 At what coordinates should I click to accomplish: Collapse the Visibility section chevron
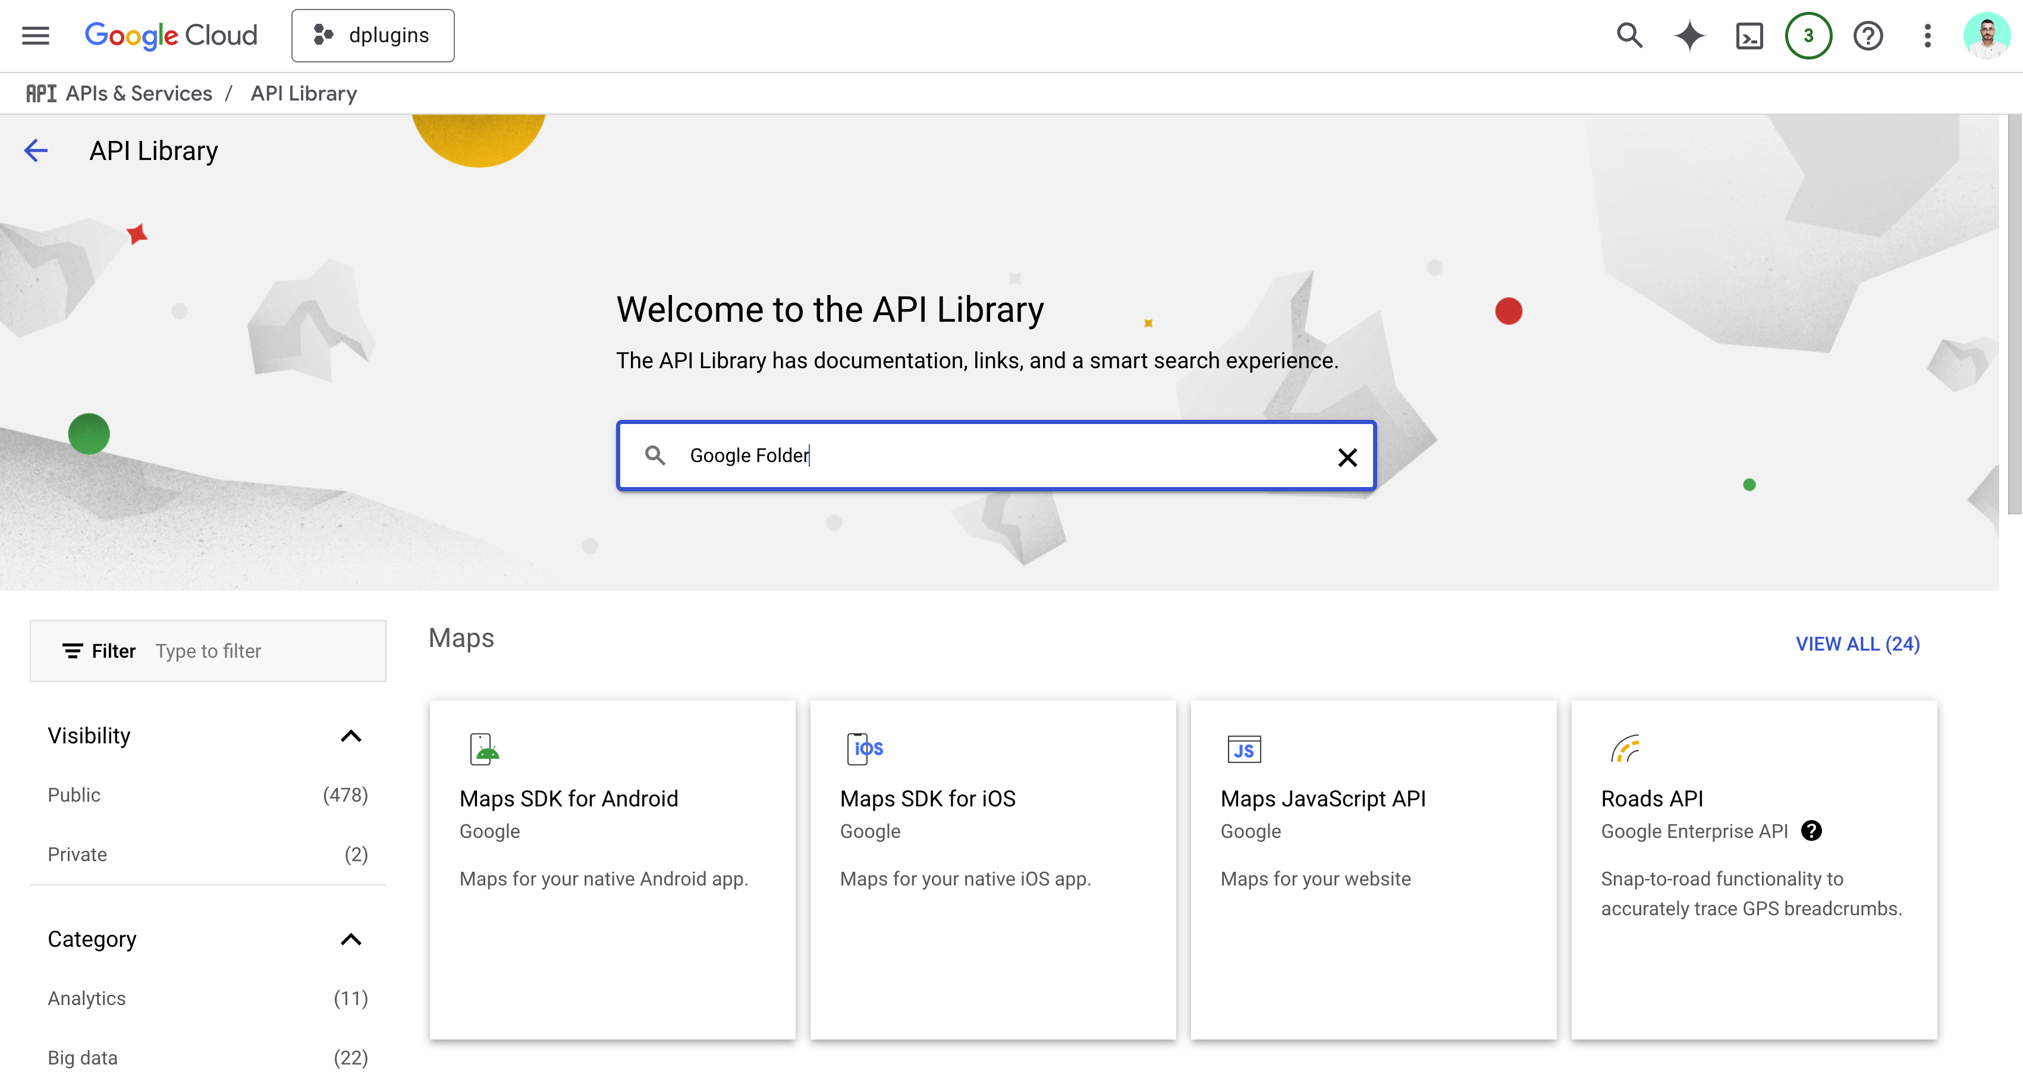[x=351, y=736]
